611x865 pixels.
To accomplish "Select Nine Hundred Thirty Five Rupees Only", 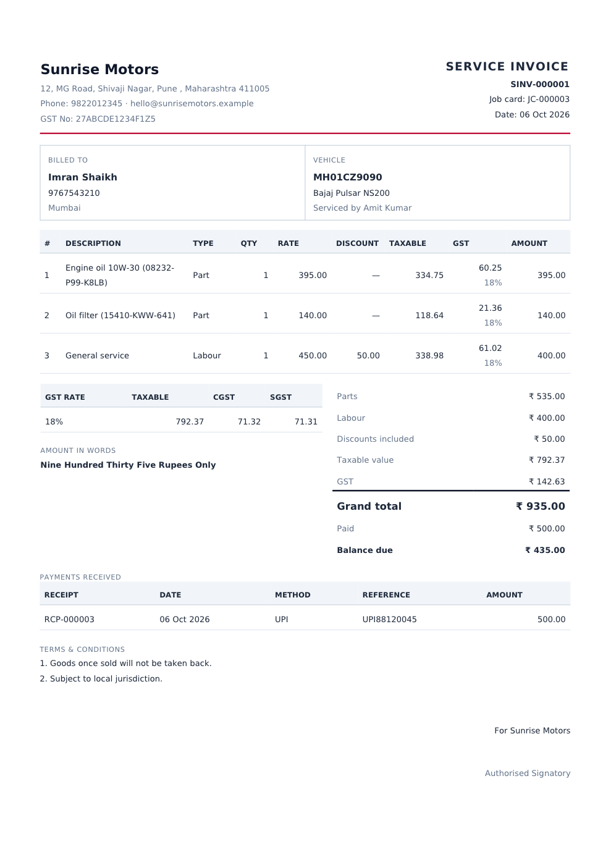I will click(128, 465).
